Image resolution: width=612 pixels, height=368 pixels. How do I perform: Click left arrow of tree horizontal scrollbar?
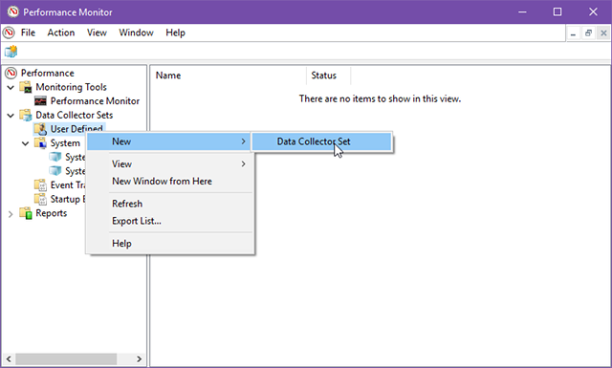tap(9, 358)
